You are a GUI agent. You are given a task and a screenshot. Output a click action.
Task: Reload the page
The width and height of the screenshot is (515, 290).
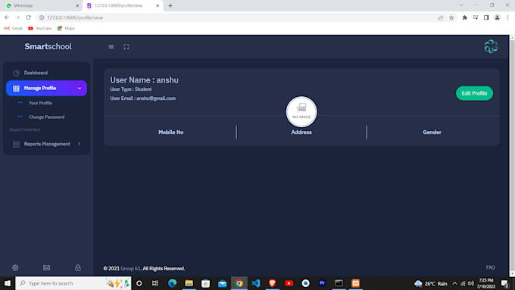[x=29, y=17]
